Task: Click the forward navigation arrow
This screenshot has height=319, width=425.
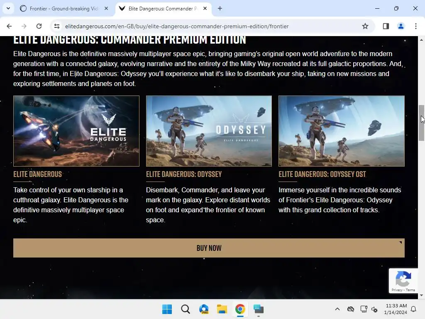Action: pos(24,26)
